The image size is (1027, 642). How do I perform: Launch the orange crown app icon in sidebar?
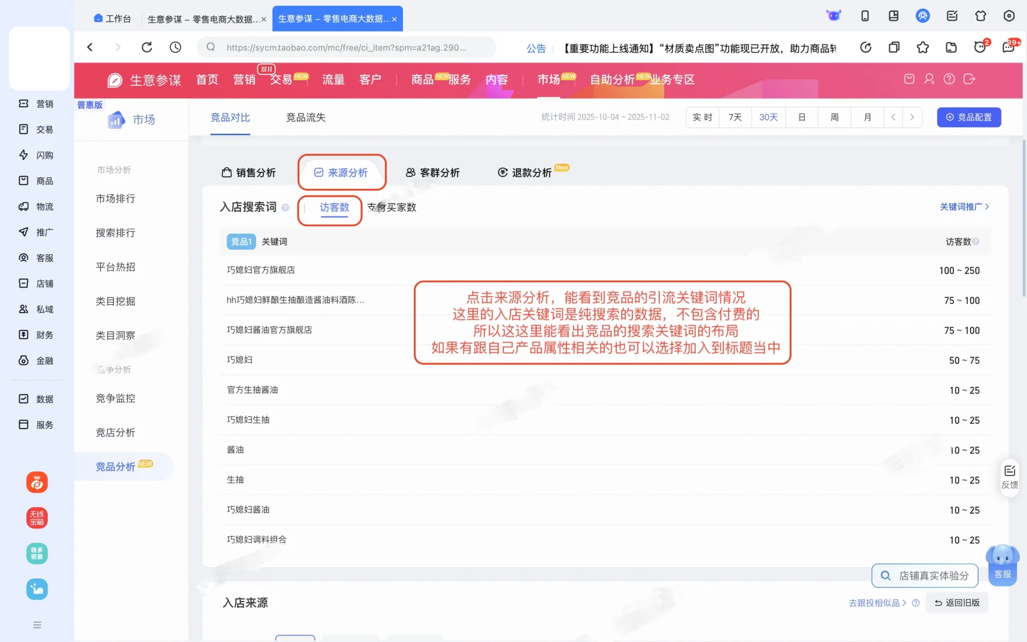pos(37,482)
